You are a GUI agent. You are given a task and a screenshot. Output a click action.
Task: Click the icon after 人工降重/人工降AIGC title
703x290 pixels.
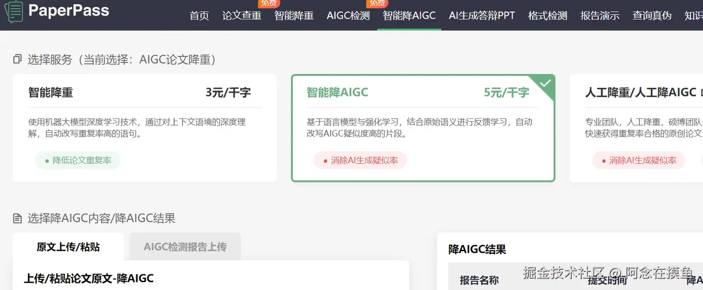pyautogui.click(x=702, y=92)
